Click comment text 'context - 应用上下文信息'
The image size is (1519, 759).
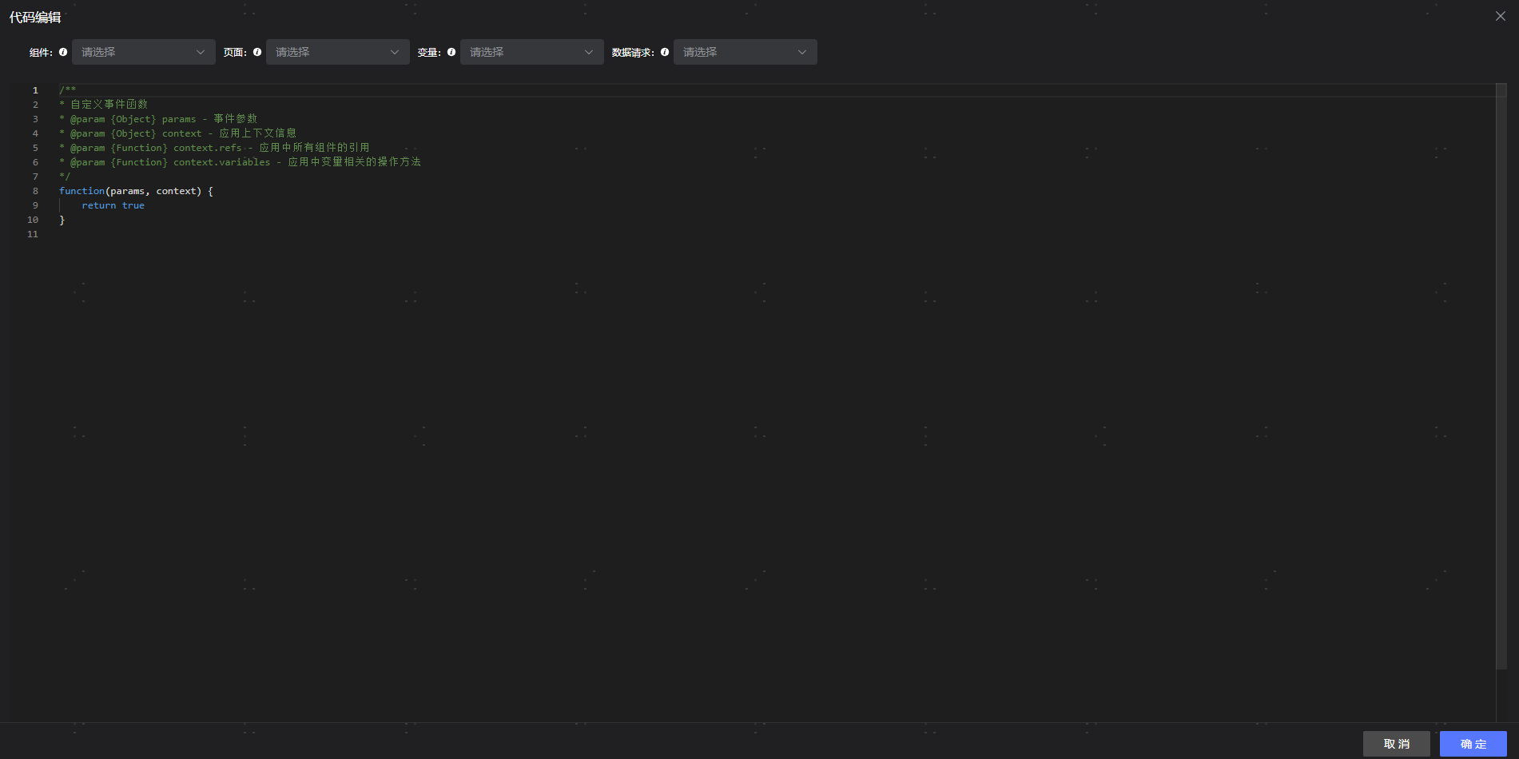pyautogui.click(x=229, y=133)
